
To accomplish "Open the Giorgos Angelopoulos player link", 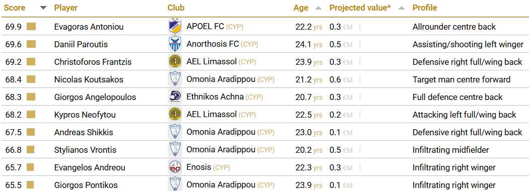I will 95,98.
